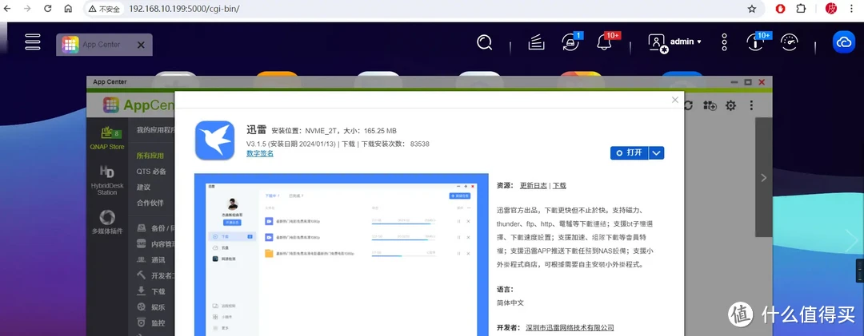Open the three-dot more options menu

point(725,42)
